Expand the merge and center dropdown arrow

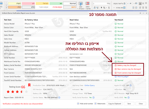(x=114, y=8)
